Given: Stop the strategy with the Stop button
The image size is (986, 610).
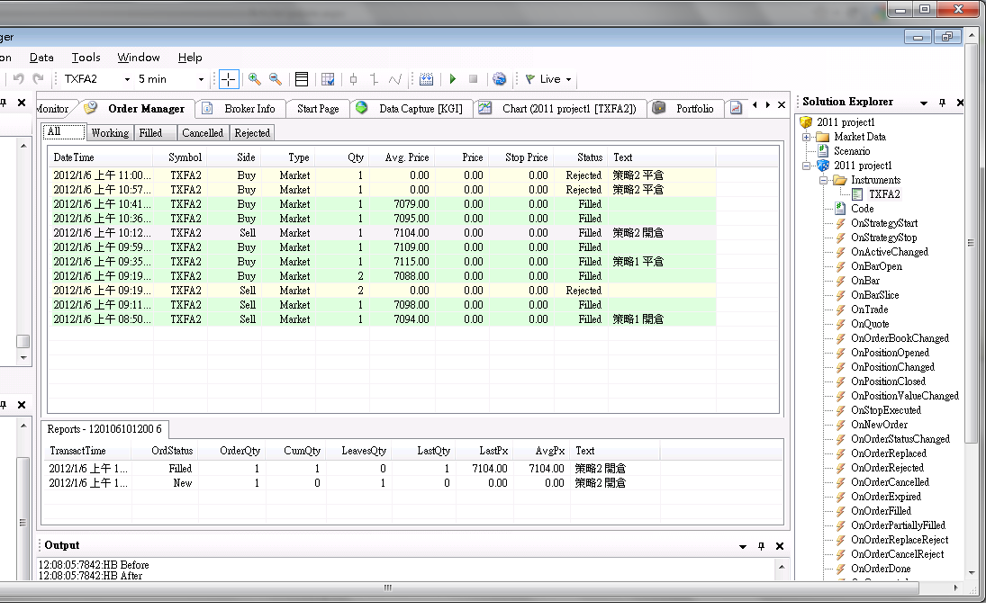Looking at the screenshot, I should point(474,79).
